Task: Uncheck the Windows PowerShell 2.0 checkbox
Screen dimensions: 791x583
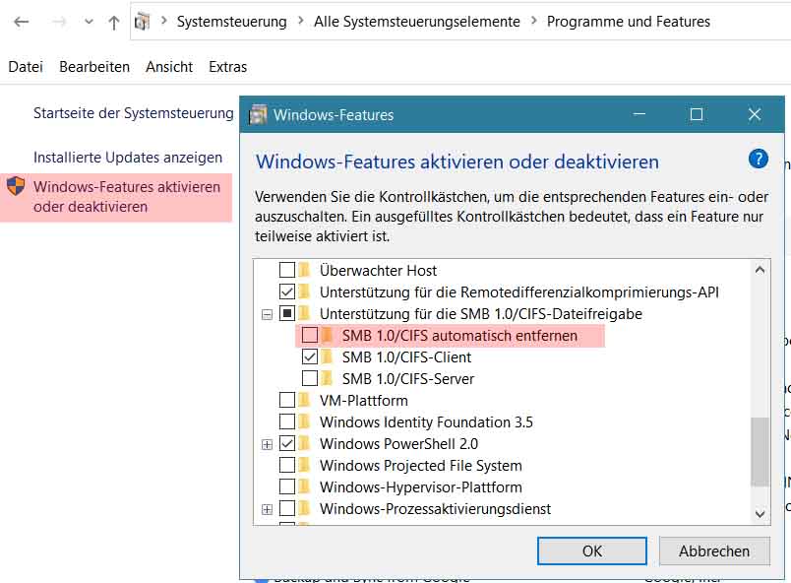Action: [x=287, y=444]
